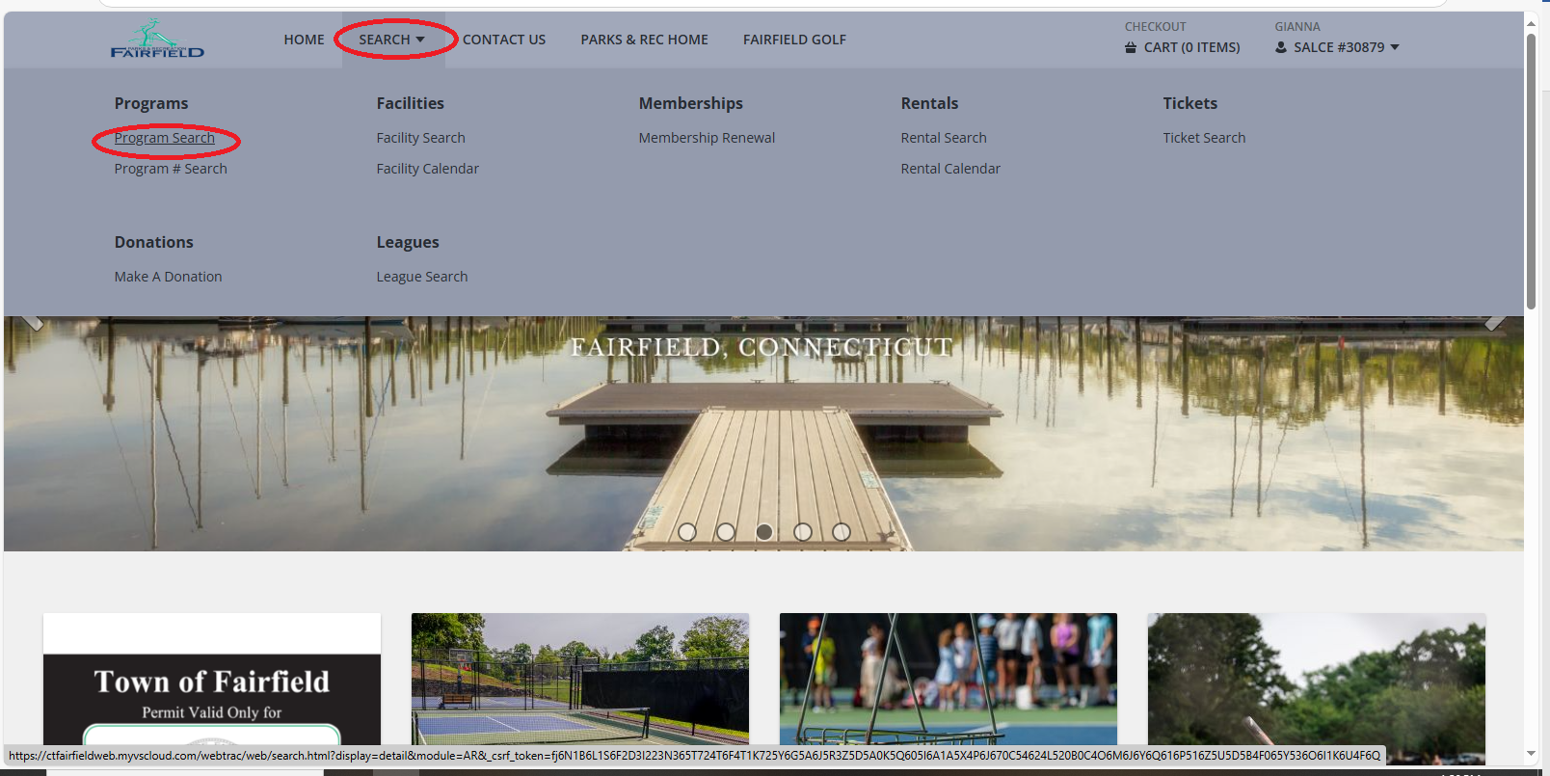Click the scrollbar down arrow

[x=1531, y=754]
